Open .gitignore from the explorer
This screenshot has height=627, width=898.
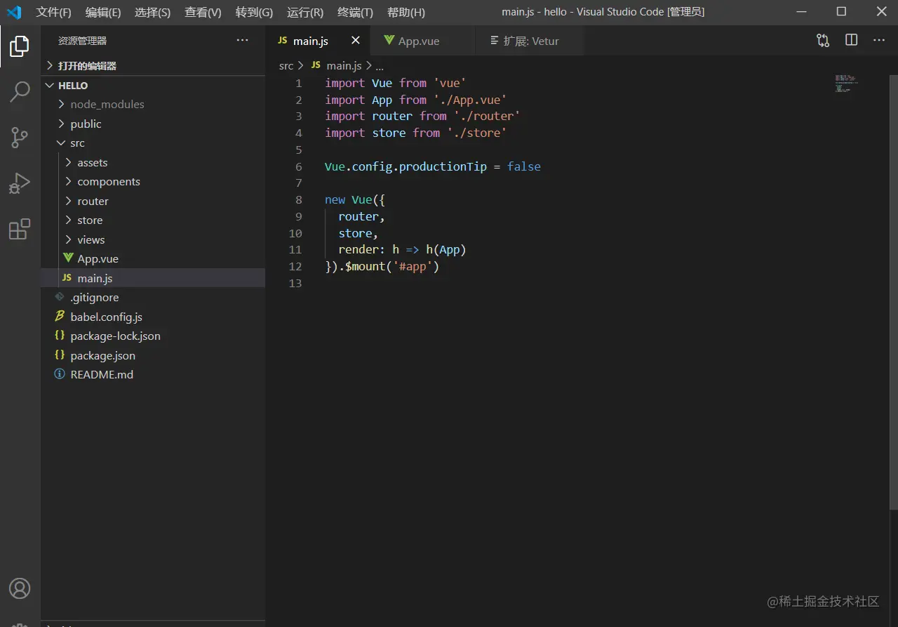coord(153,297)
